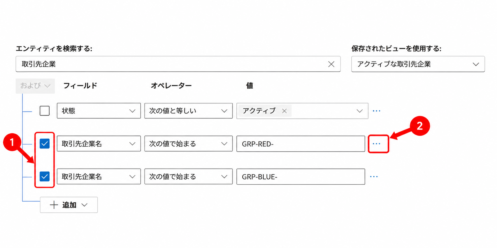The width and height of the screenshot is (497, 248).
Task: Open more options for the 状態 row
Action: click(377, 111)
